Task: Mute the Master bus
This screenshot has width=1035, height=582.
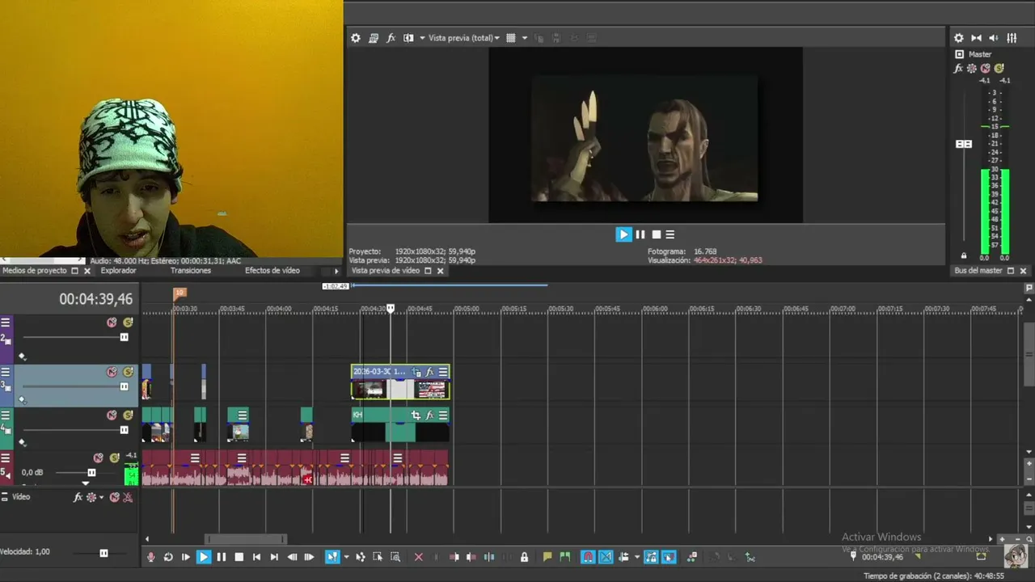Action: (x=985, y=69)
